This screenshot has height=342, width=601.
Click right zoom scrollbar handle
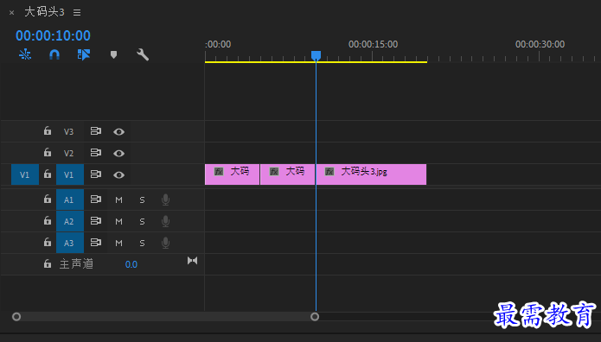[x=315, y=317]
